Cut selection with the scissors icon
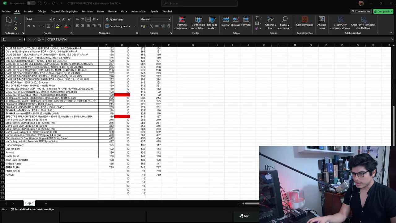Viewport: 396px width, 223px height. (15, 18)
